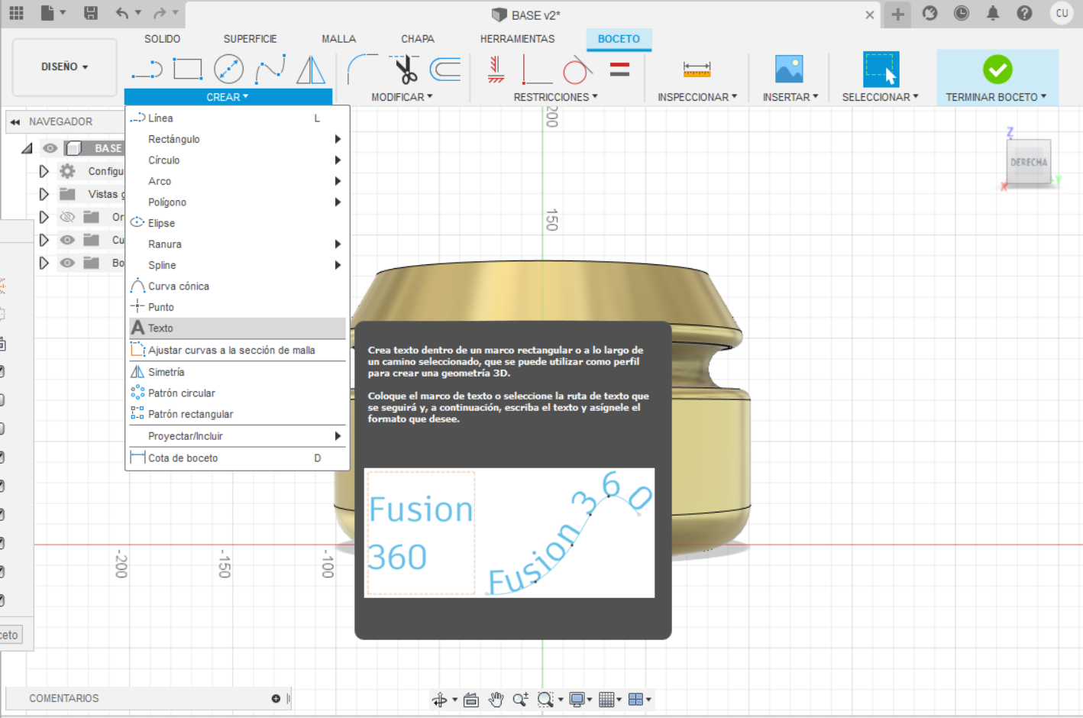1083x718 pixels.
Task: Add a new design tab with plus
Action: 897,14
